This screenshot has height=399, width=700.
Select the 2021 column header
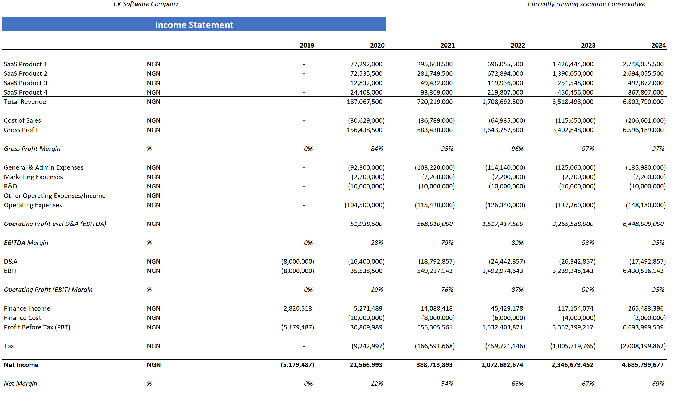(x=447, y=45)
